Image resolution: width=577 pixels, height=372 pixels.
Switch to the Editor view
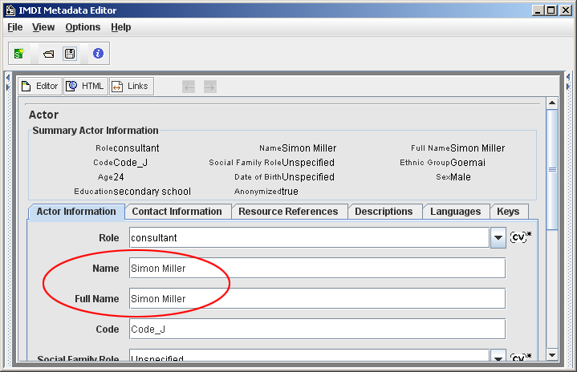point(40,87)
